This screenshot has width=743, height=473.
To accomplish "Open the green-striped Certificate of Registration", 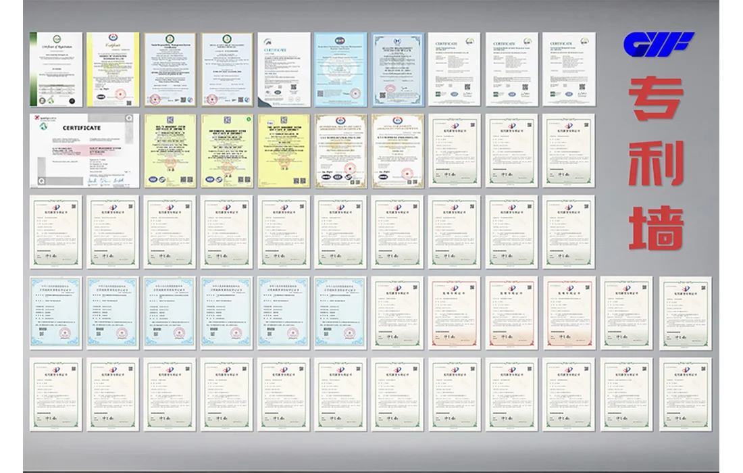I will tap(55, 70).
